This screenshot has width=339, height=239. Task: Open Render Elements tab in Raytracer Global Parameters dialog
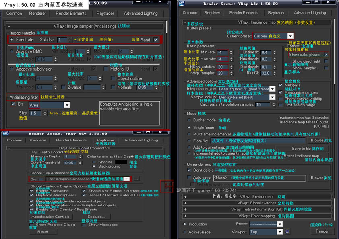71,140
